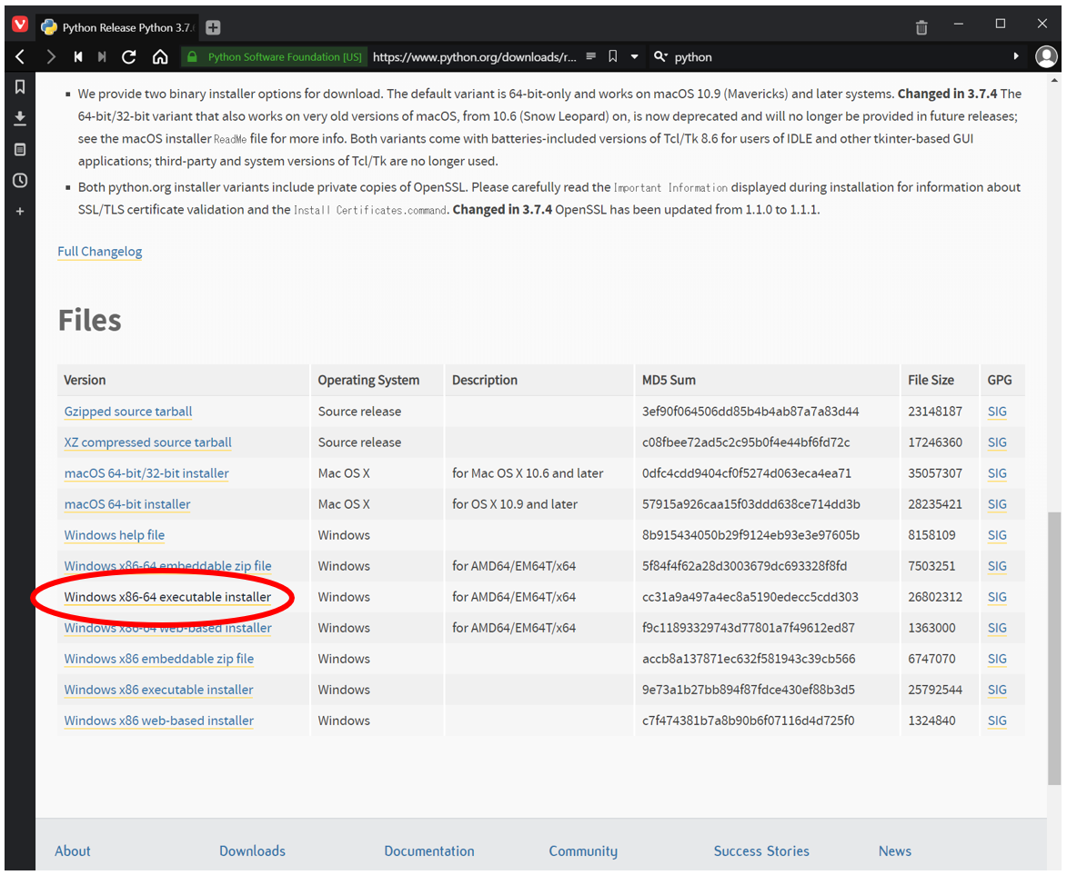This screenshot has width=1067, height=875.
Task: Click the MD5 sum cc31a9a497a4ec8a5190edecc5cdd303
Action: (750, 597)
